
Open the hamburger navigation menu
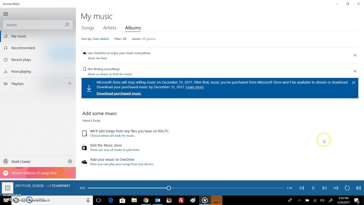pos(6,14)
